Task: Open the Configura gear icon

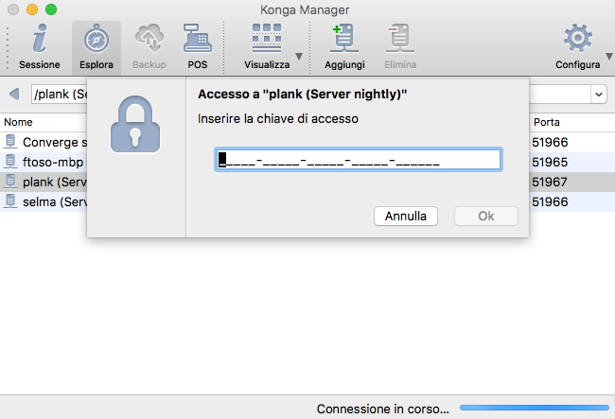Action: 577,39
